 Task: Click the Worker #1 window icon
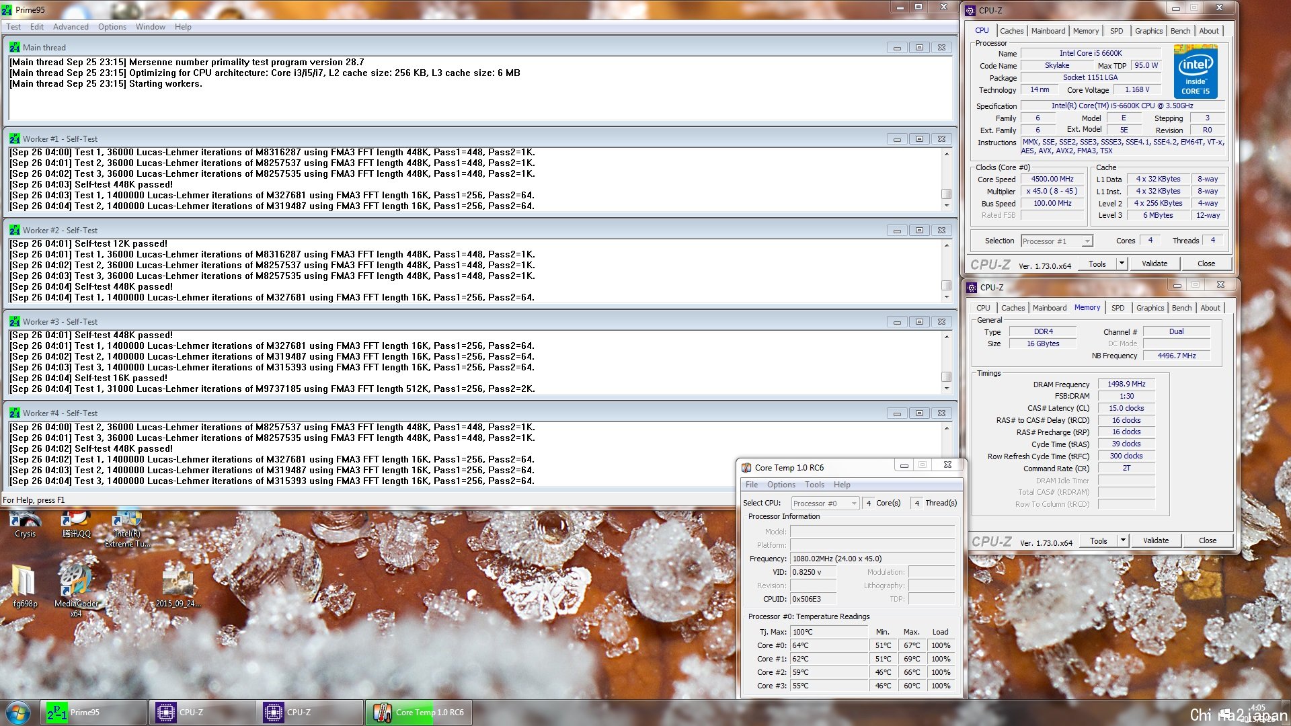click(15, 139)
